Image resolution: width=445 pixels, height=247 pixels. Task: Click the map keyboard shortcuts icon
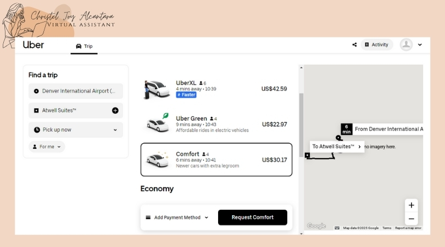coord(337,228)
